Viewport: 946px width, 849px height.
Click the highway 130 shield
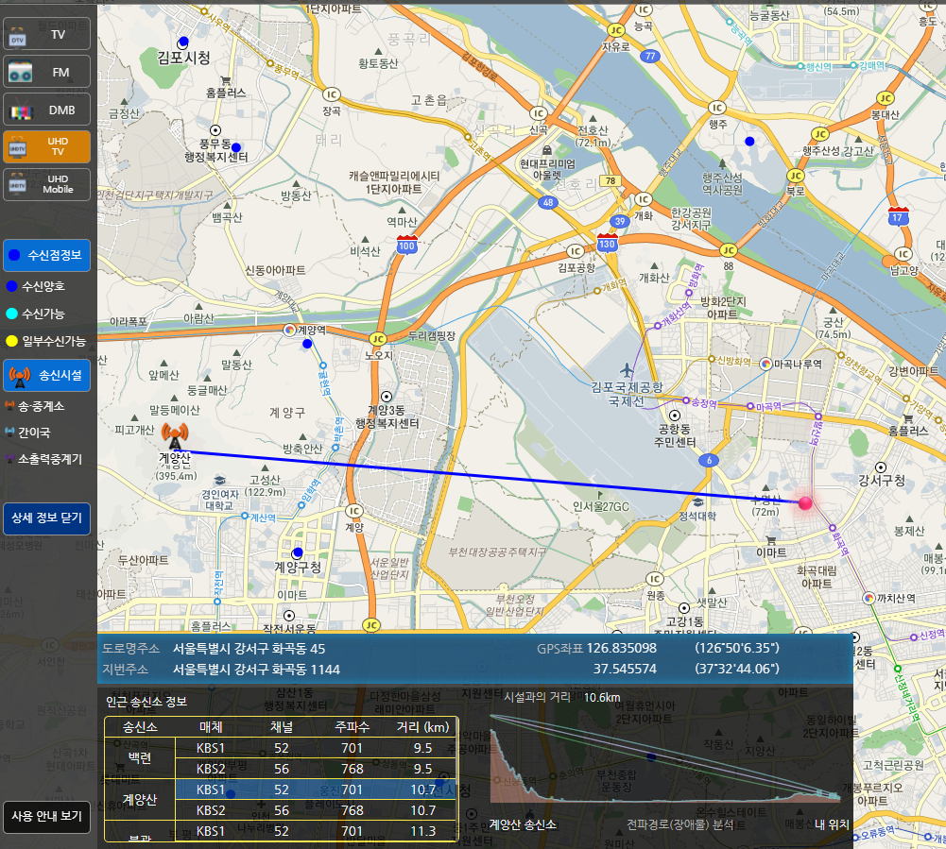click(607, 243)
